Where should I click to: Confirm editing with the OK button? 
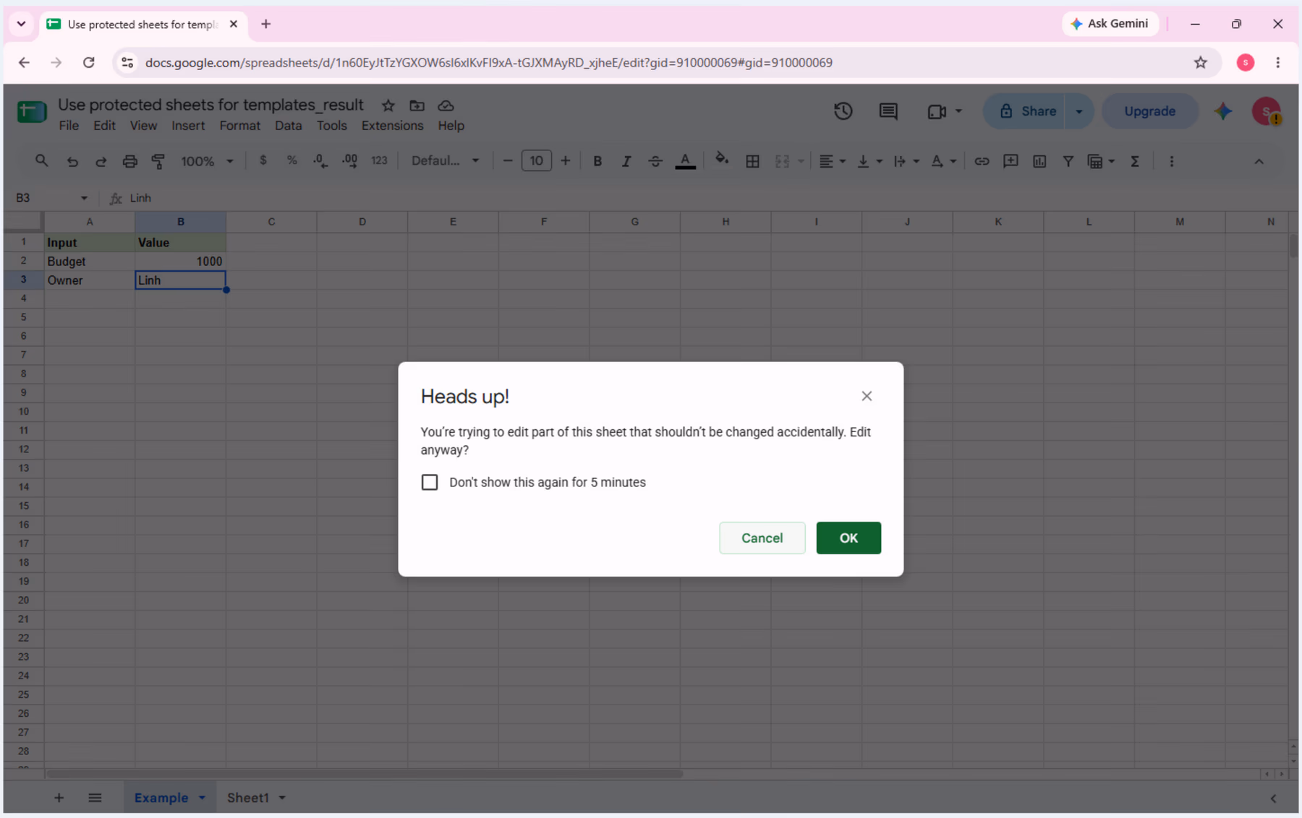tap(848, 538)
